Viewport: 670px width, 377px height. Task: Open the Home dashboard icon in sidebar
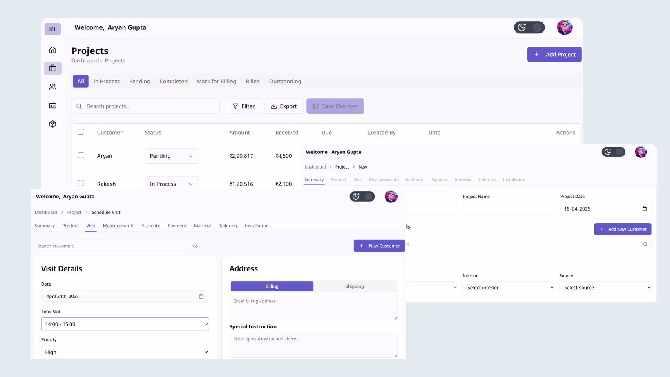point(52,50)
